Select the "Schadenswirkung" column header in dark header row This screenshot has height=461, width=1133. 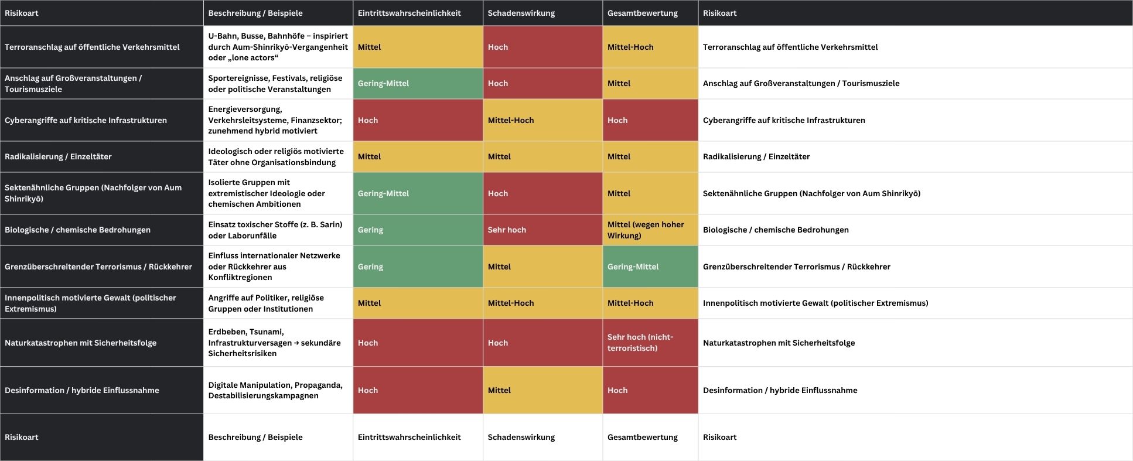coord(521,13)
